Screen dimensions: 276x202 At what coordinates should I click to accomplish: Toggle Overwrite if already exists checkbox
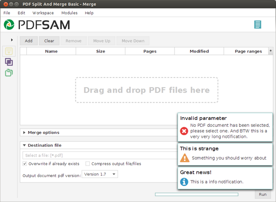(x=24, y=164)
